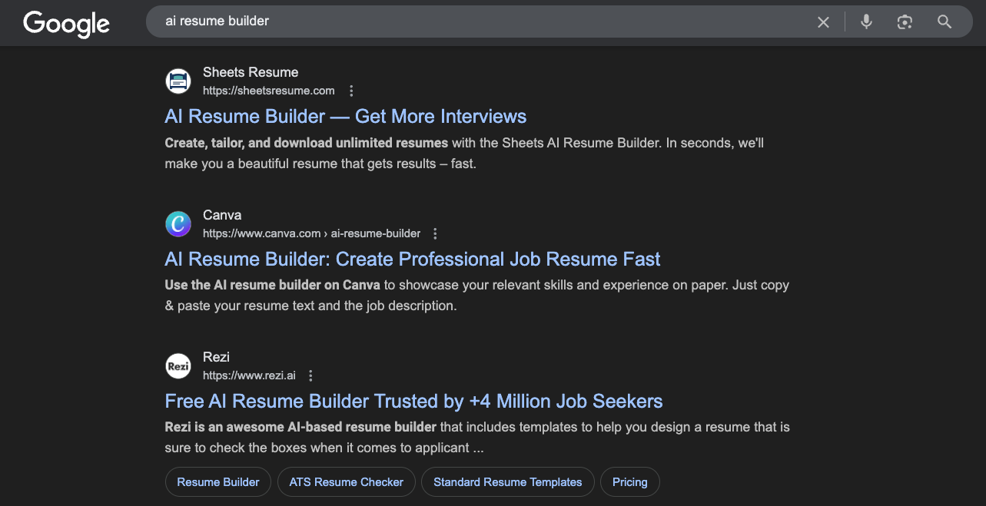986x506 pixels.
Task: Clear the search query with X
Action: pos(823,22)
